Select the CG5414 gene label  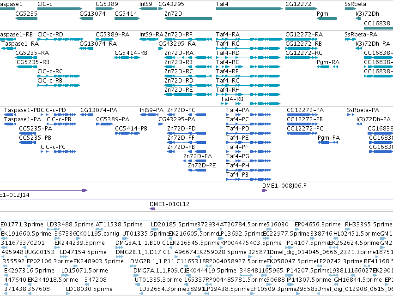pyautogui.click(x=126, y=14)
